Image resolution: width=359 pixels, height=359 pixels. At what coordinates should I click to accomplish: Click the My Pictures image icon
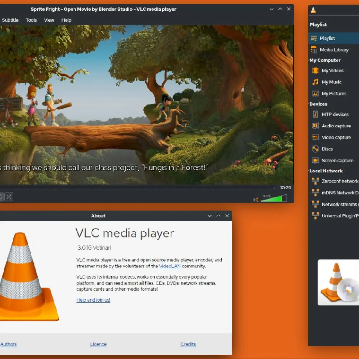coord(315,93)
